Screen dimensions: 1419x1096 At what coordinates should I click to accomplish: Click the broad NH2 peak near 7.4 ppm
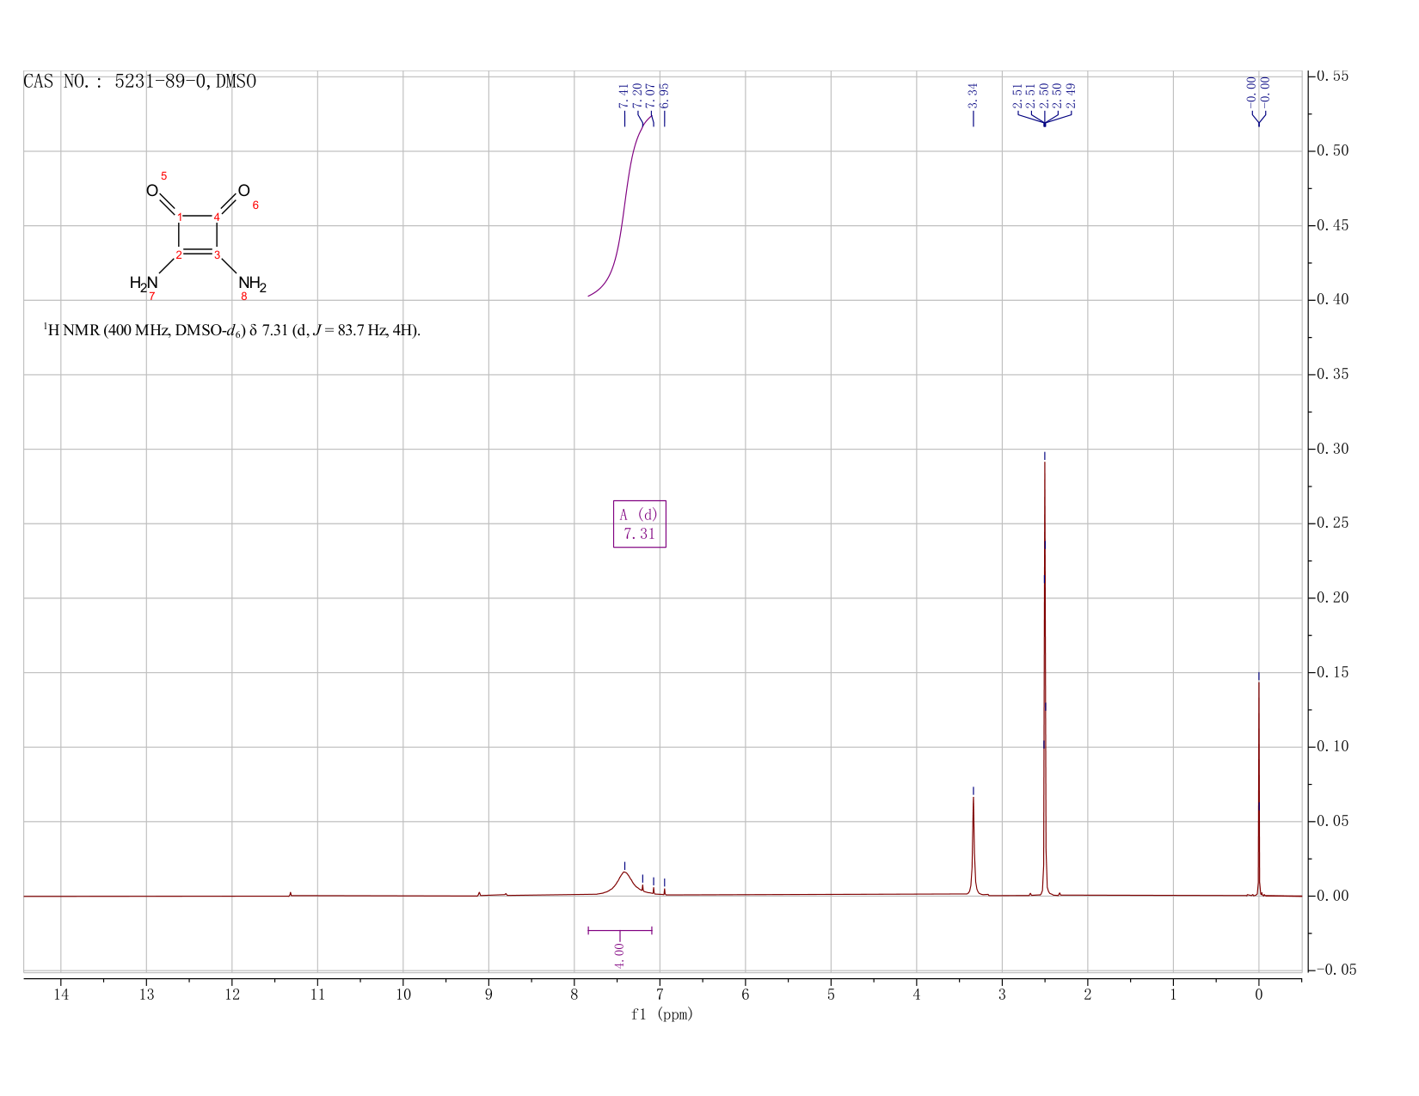click(x=624, y=883)
